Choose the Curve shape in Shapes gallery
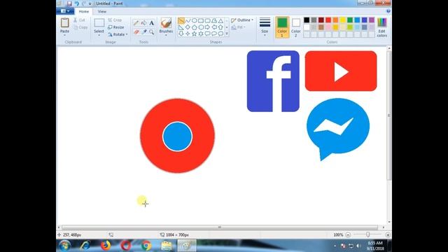 click(x=188, y=21)
